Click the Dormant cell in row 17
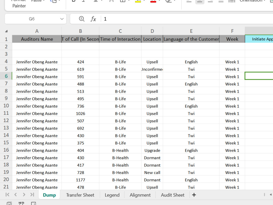This screenshot has width=273, height=205. (152, 158)
